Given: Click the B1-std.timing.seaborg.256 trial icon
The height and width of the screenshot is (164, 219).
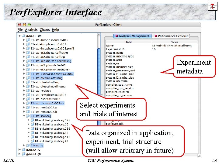Looking at the screenshot, I should (33, 128).
